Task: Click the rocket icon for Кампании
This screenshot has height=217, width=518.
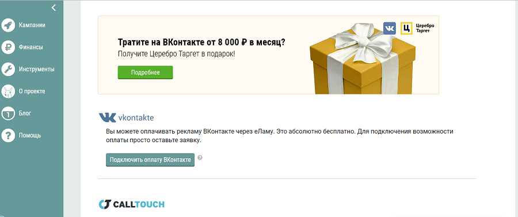Action: pos(8,25)
